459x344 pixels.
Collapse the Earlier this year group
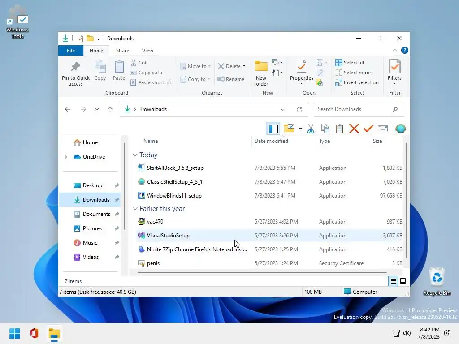135,209
